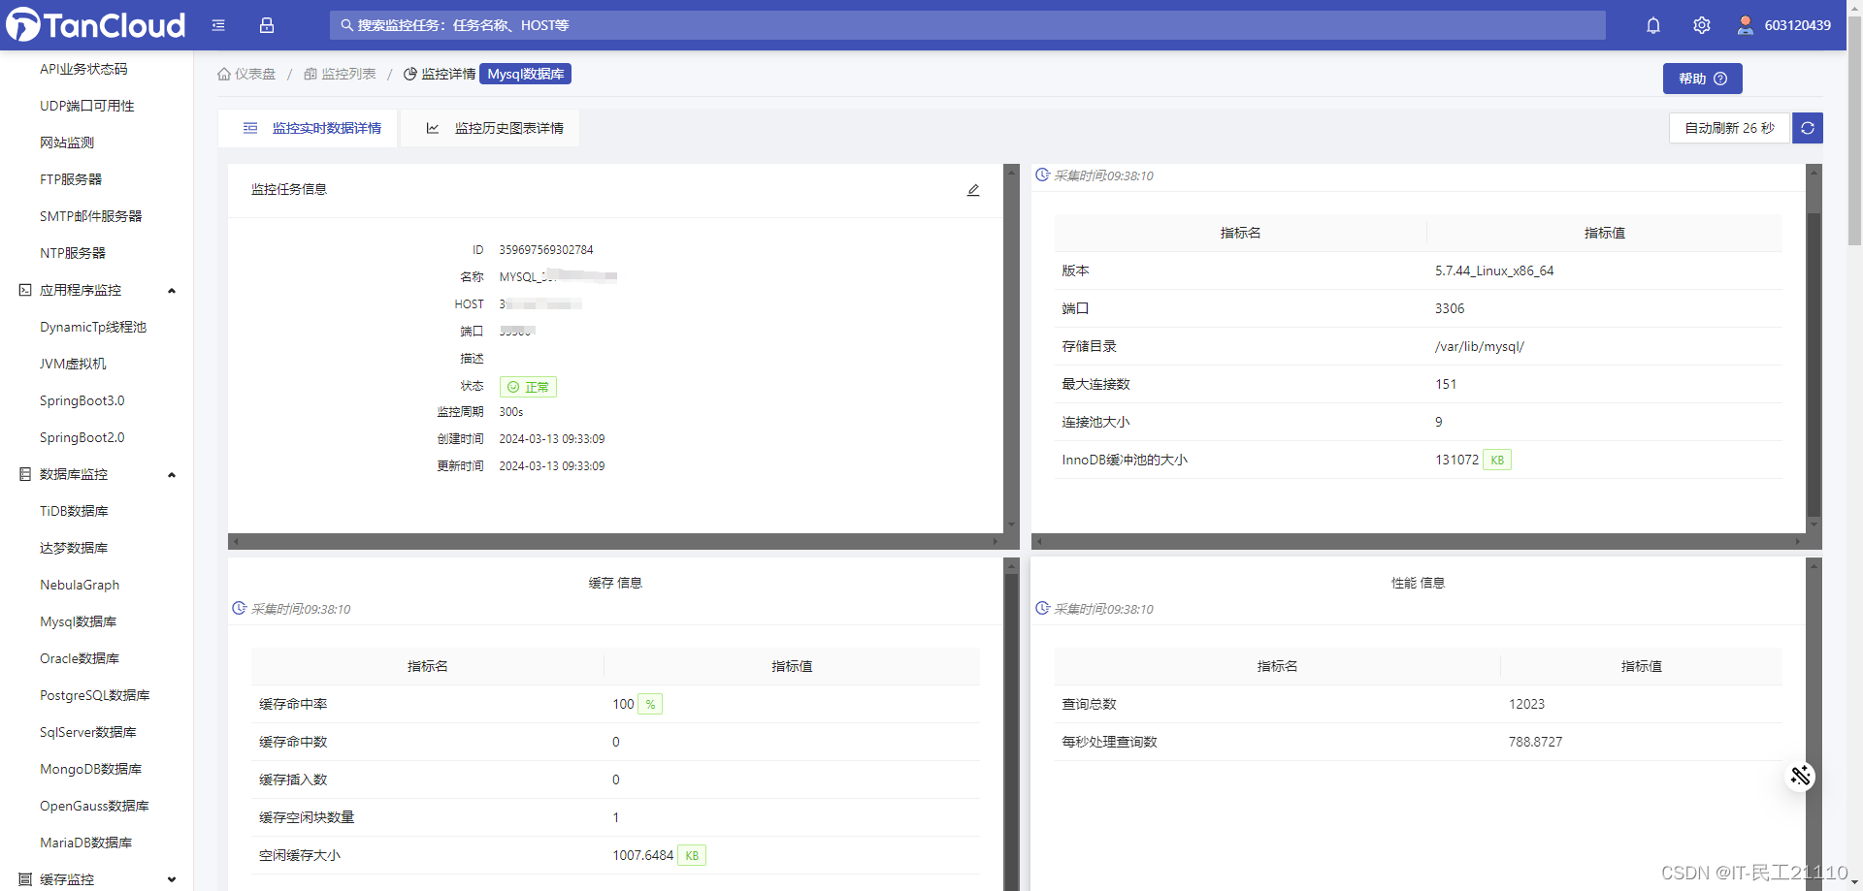Screen dimensions: 1863x891
Task: Click the 正常 status tag
Action: pyautogui.click(x=528, y=387)
